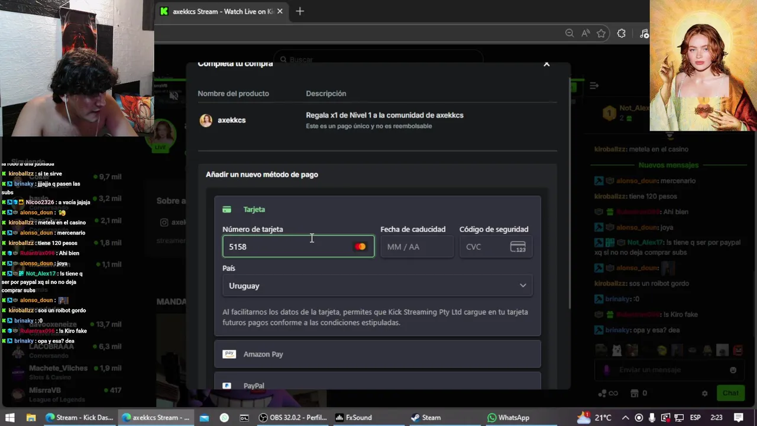The width and height of the screenshot is (757, 426).
Task: Close the axekkcs Stream browser tab
Action: (x=280, y=11)
